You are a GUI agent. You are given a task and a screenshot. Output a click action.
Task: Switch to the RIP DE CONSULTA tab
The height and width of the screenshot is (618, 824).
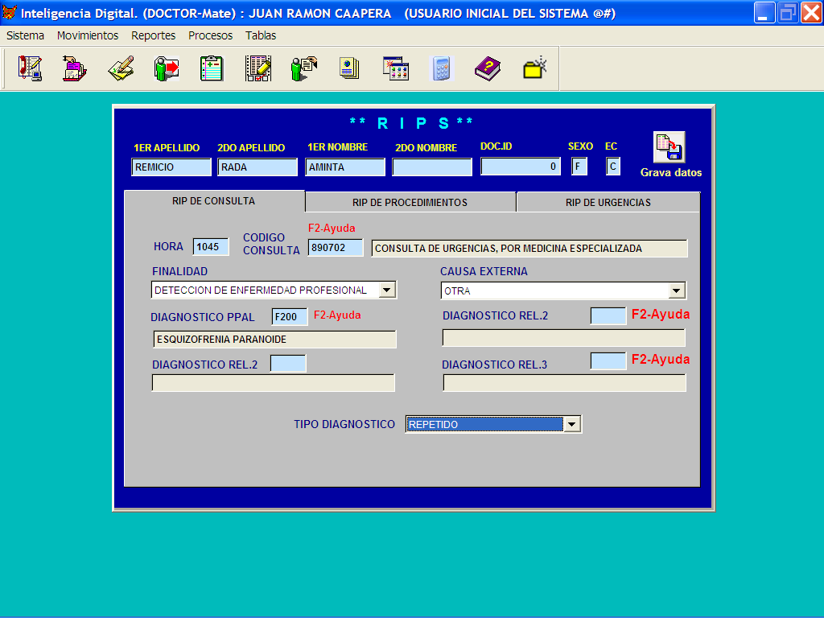tap(214, 200)
